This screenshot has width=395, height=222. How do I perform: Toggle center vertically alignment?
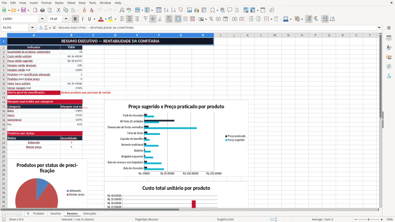tap(153, 19)
